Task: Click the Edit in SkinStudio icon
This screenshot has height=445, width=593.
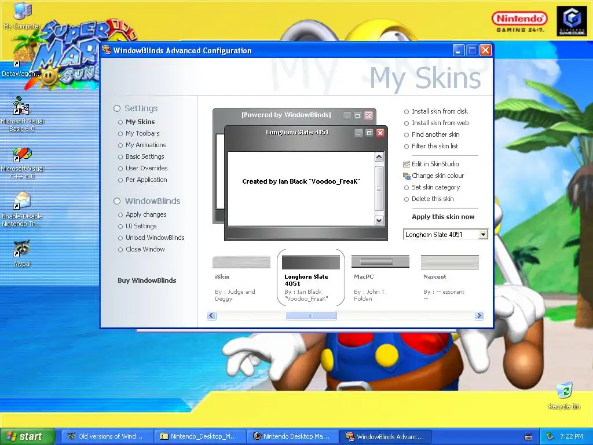Action: (x=407, y=164)
